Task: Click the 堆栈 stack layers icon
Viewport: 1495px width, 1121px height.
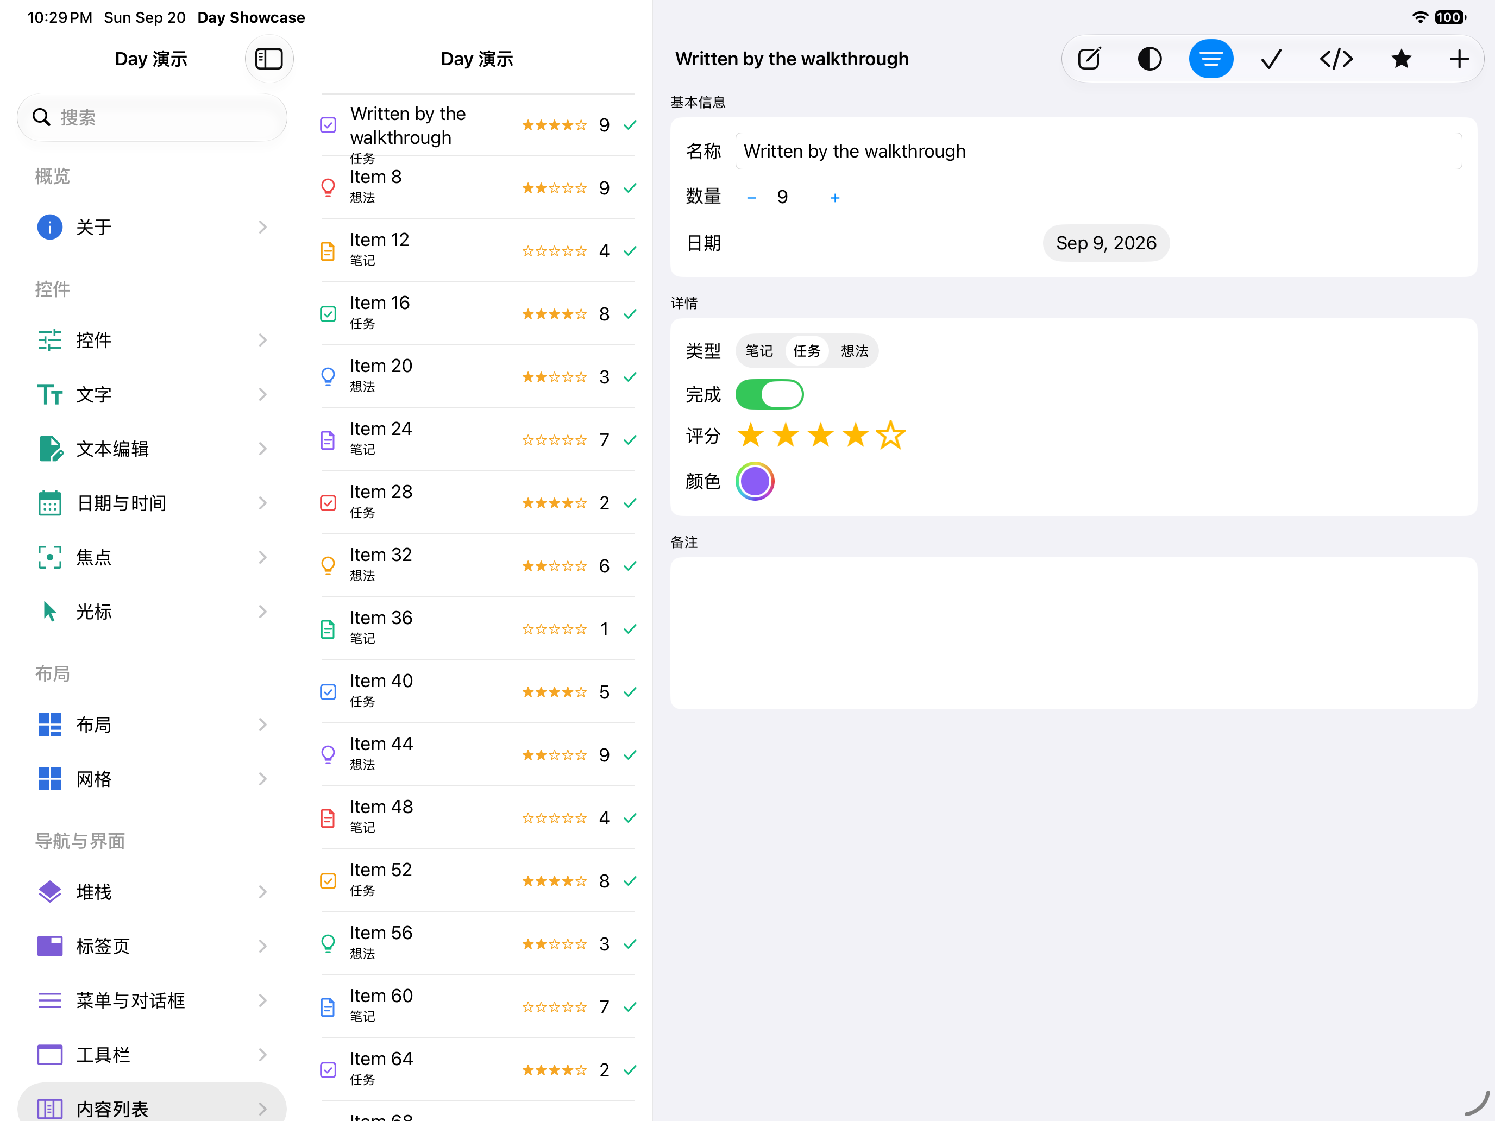Action: 49,892
